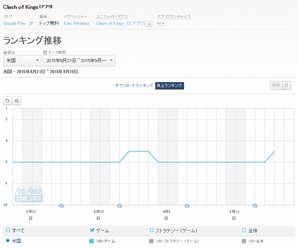
Task: Click the 9月6 axis date label
Action: point(167,211)
